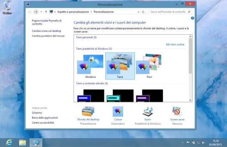Open the recent locations dropdown arrow
The height and width of the screenshot is (147, 227).
coord(41,12)
